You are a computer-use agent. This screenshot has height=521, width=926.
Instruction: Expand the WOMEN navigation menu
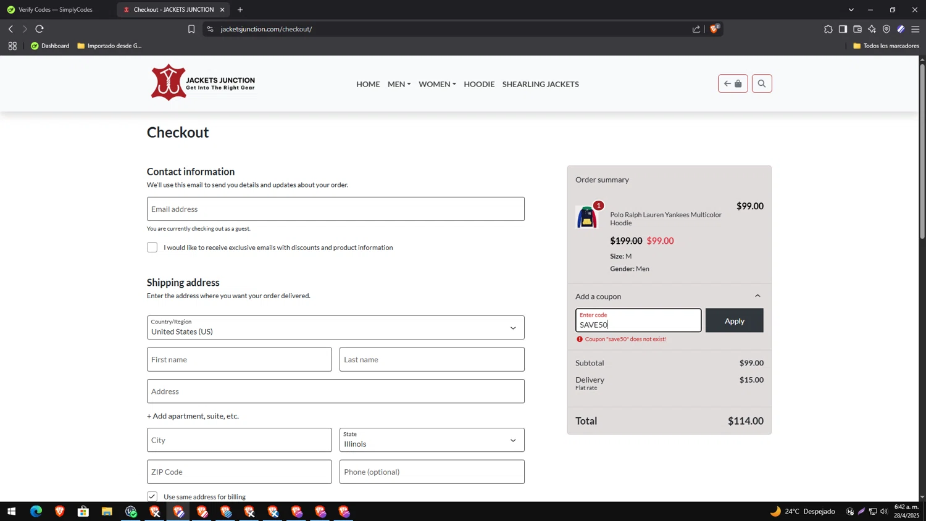coord(437,84)
